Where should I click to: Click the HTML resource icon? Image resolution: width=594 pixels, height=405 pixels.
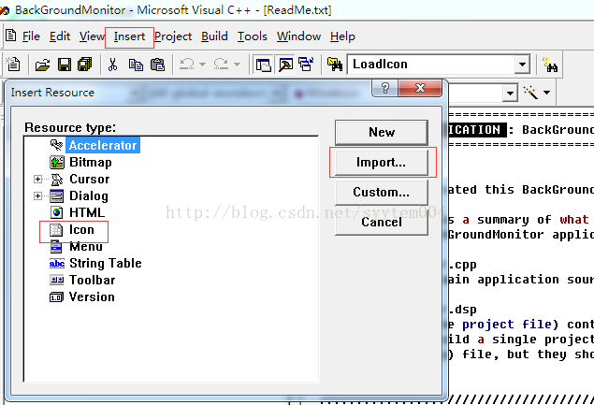coord(57,212)
